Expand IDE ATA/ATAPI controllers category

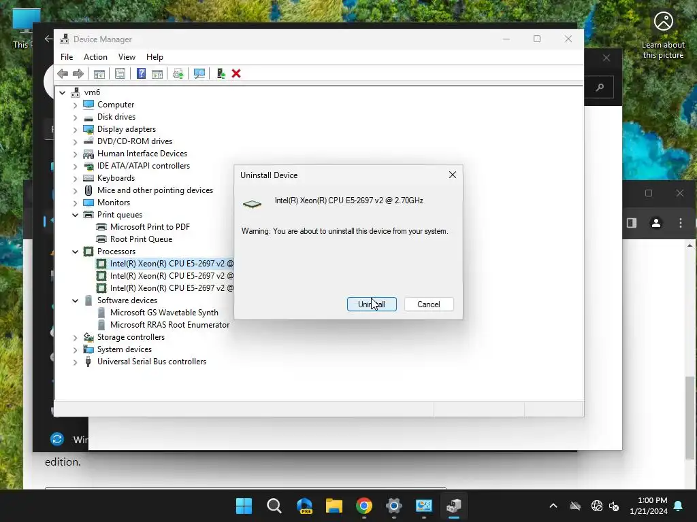pos(75,166)
